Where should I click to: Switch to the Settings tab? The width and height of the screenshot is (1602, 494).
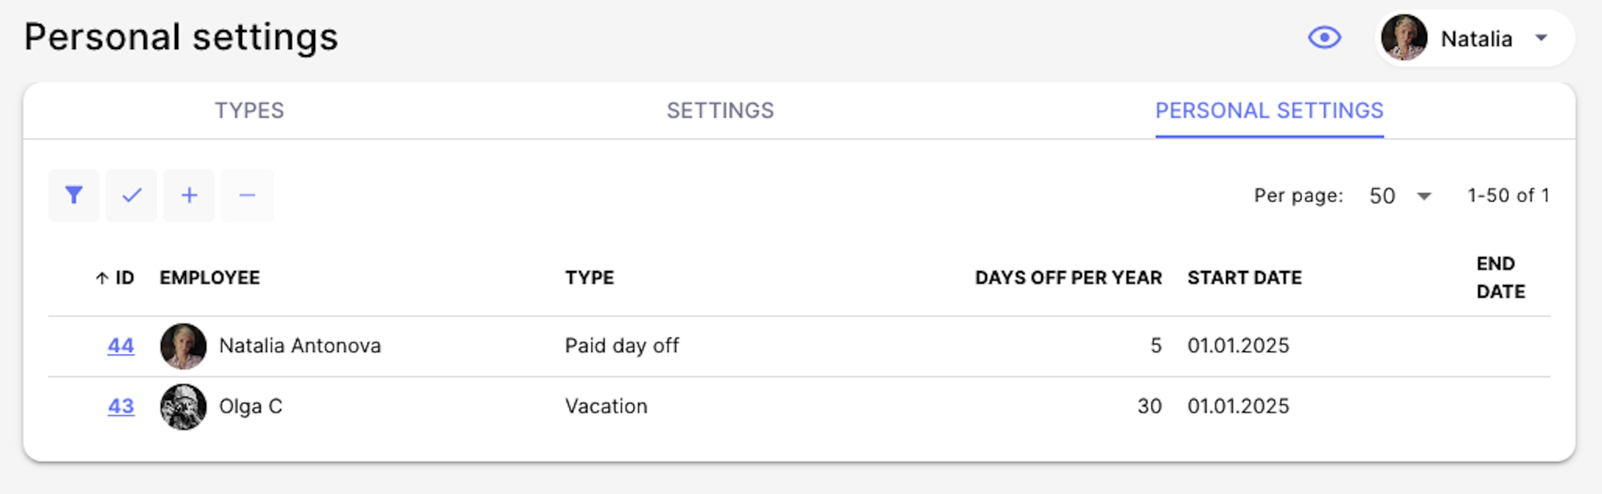720,110
